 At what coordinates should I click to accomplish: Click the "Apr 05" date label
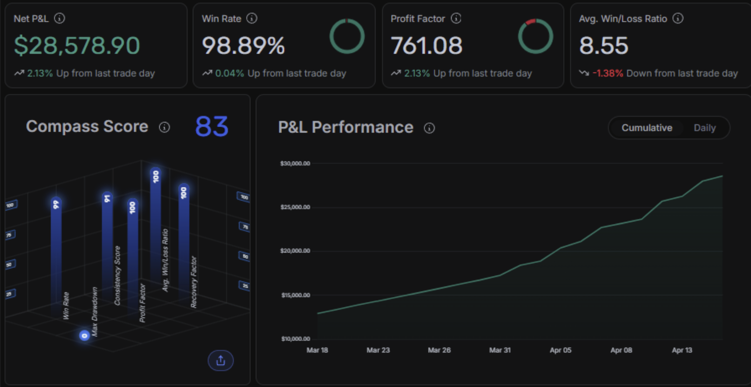(560, 350)
